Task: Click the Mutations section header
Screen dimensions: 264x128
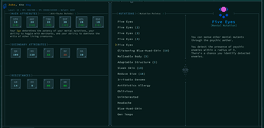Action: [x=126, y=13]
